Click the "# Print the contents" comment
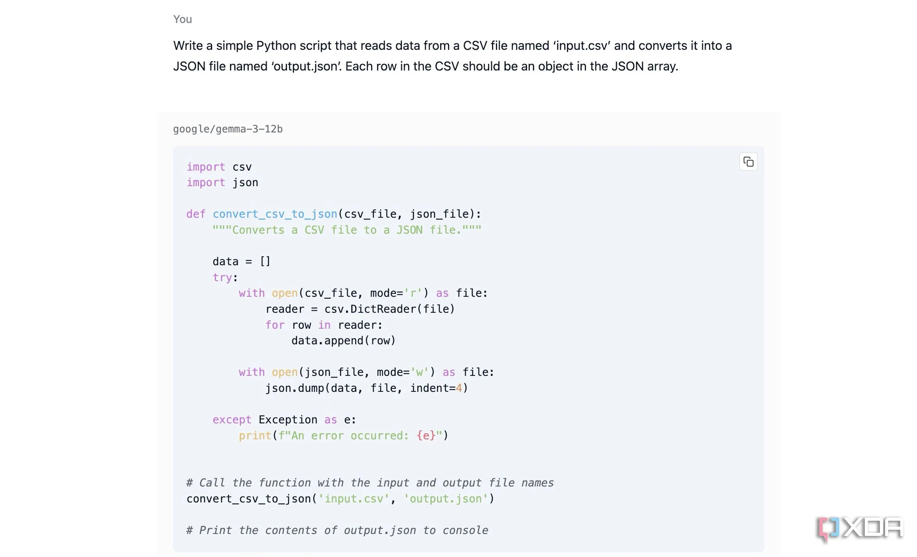Viewport: 917px width, 557px height. click(337, 531)
